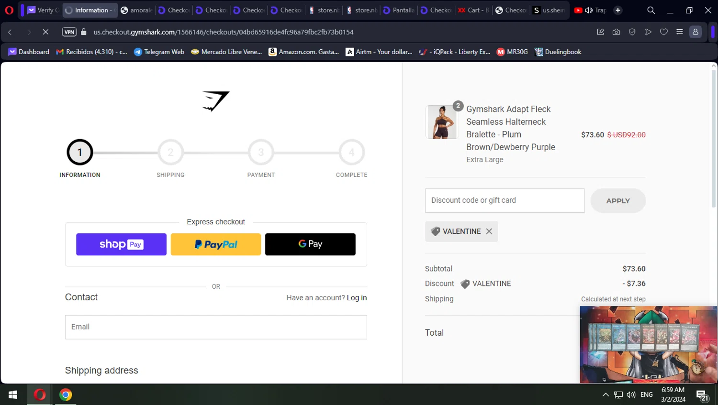Change the ENG input language
This screenshot has height=405, width=718.
coord(647,394)
